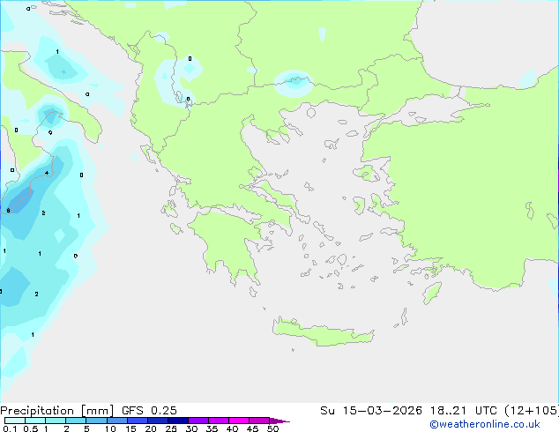Click the 45–50 mm legend swatch
This screenshot has height=432, width=559.
[259, 421]
